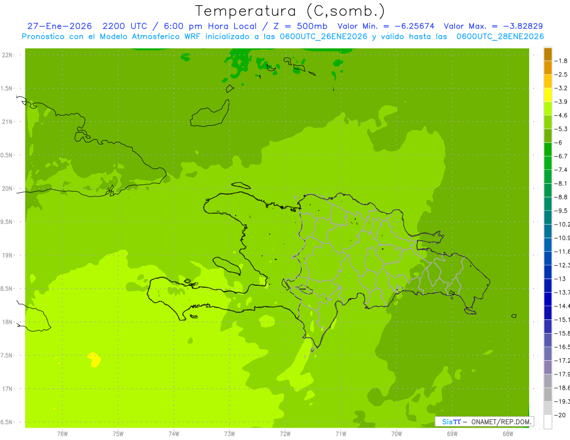Click the "73W" longitude label
Viewport: 570px width, 440px height.
[229, 434]
